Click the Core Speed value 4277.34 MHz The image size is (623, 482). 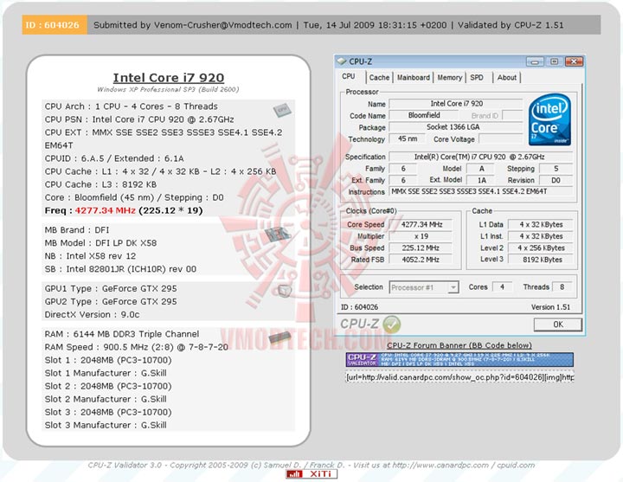(x=421, y=224)
